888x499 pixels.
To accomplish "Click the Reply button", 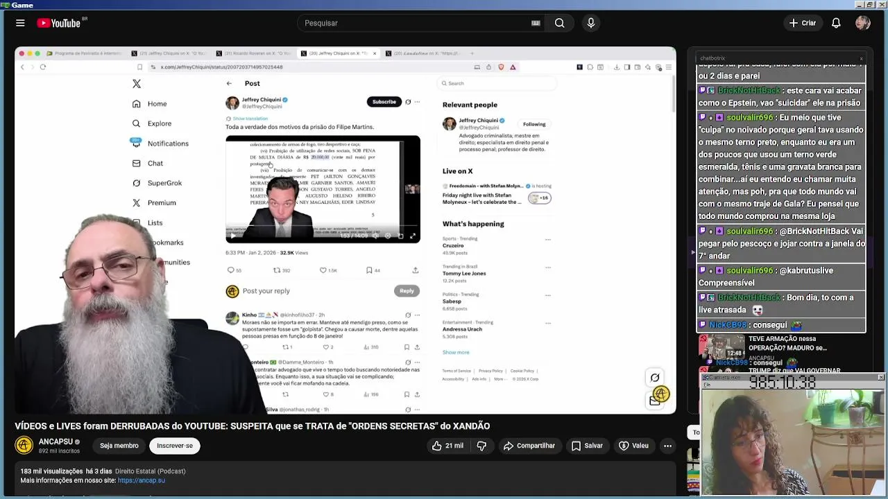I will [407, 291].
